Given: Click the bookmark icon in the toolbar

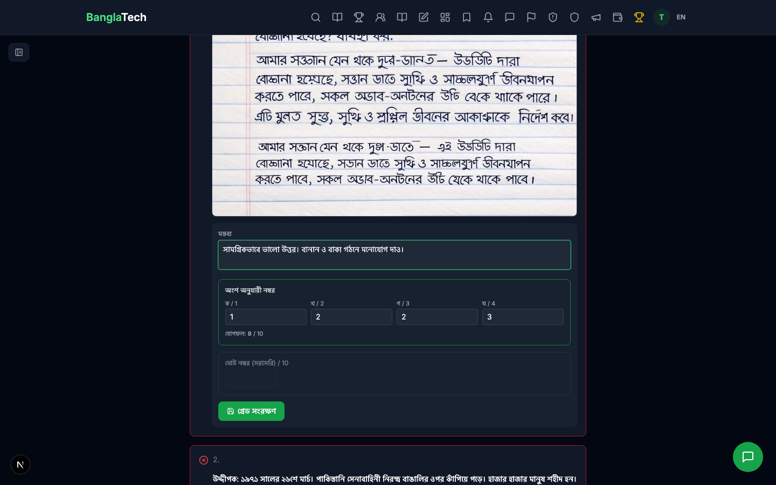Looking at the screenshot, I should click(x=467, y=17).
